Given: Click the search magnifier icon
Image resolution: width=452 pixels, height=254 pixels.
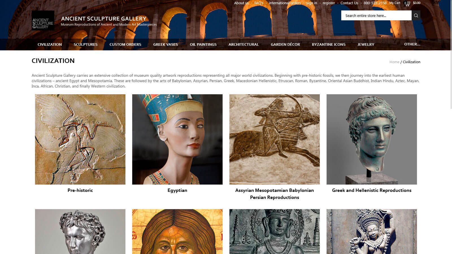Looking at the screenshot, I should (x=416, y=16).
